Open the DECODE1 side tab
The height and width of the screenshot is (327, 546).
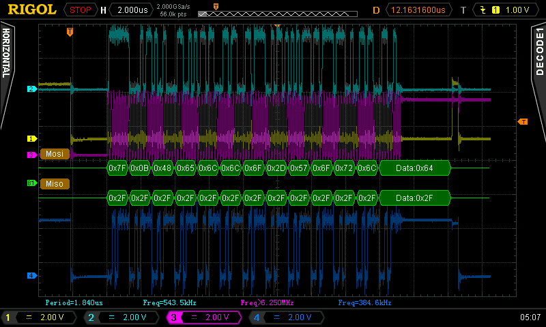click(x=539, y=52)
